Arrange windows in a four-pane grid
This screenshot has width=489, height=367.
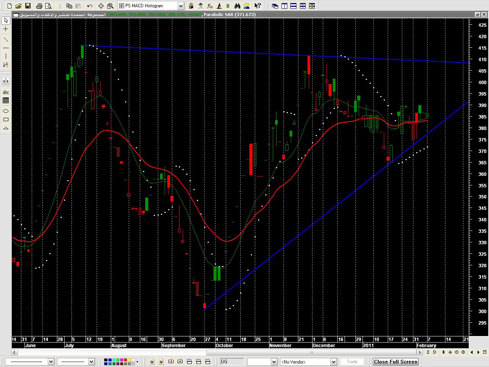pyautogui.click(x=303, y=6)
